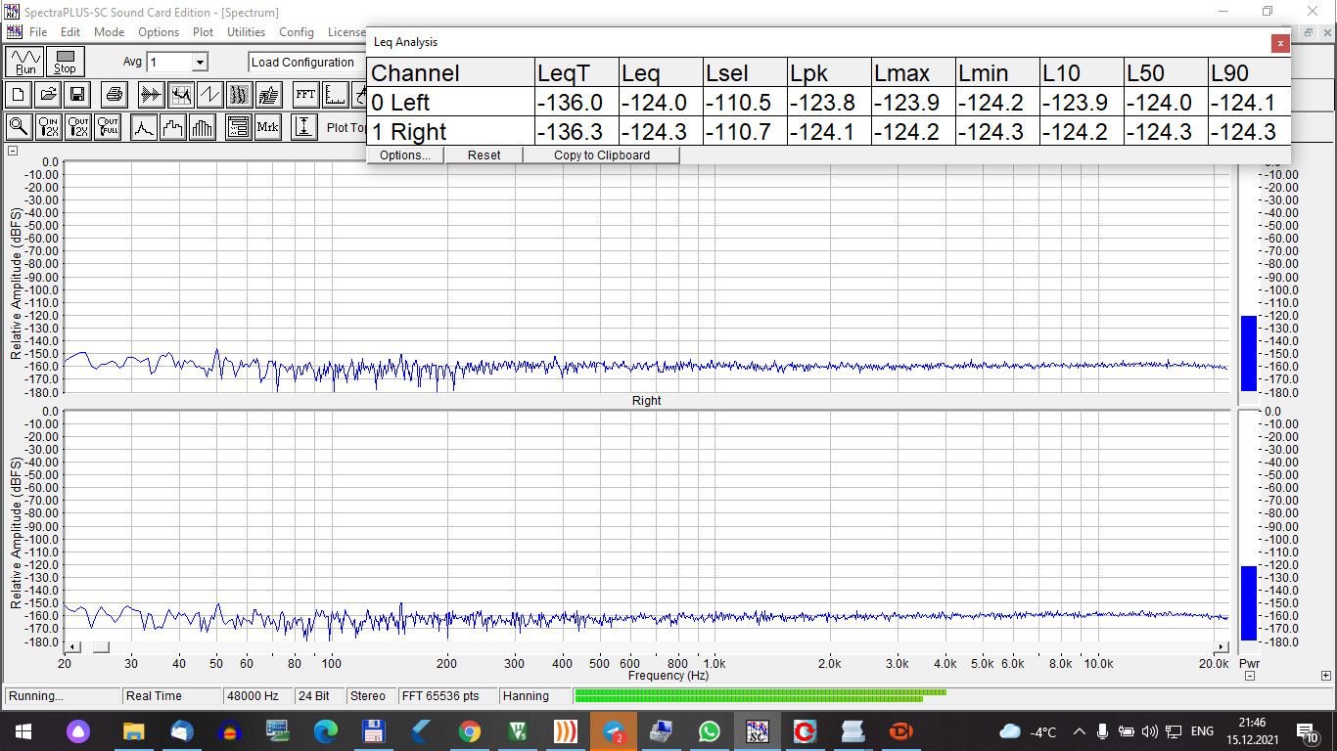Click the Zoom Out Full icon
Image resolution: width=1337 pixels, height=751 pixels.
tap(108, 127)
